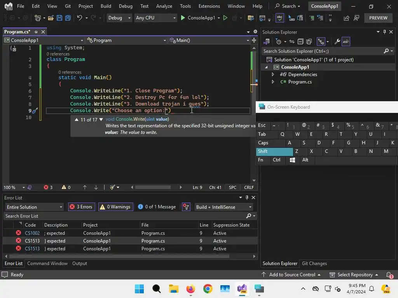This screenshot has width=398, height=298.
Task: Toggle the 0 of 1 Message filter
Action: point(157,207)
